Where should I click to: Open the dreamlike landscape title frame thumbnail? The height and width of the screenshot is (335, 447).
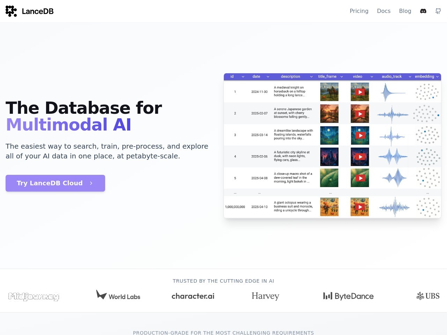click(x=329, y=135)
